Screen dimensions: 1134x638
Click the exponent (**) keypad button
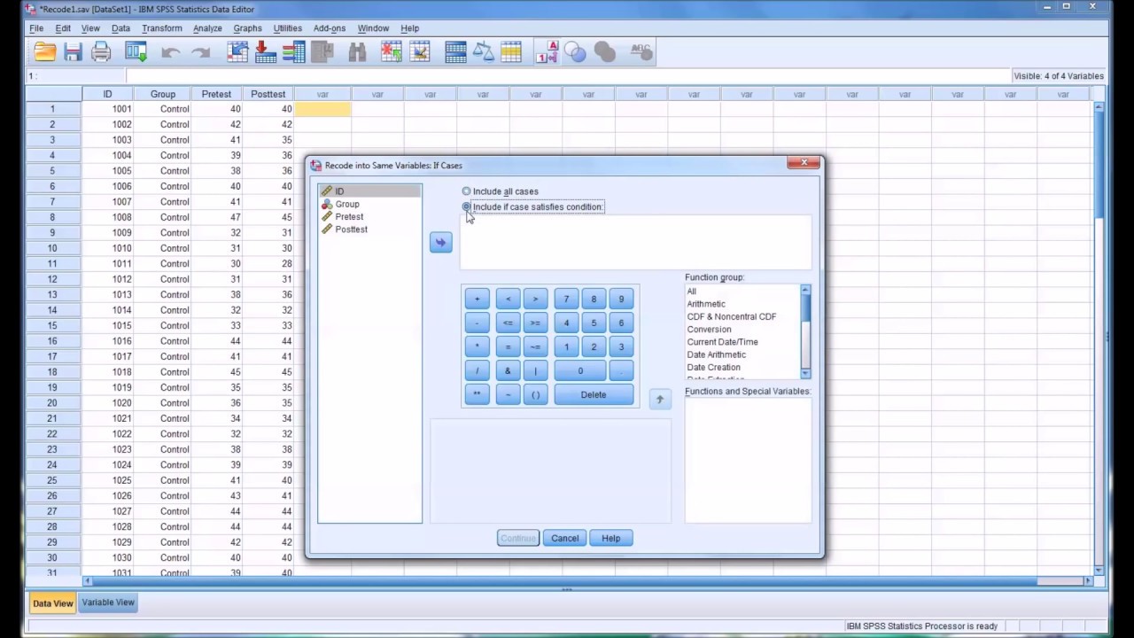coord(477,394)
